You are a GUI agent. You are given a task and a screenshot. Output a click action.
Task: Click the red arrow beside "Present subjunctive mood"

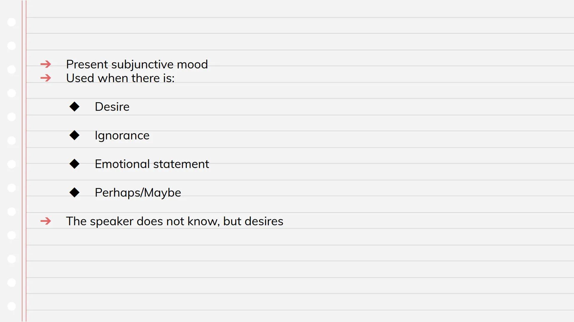[x=46, y=64]
